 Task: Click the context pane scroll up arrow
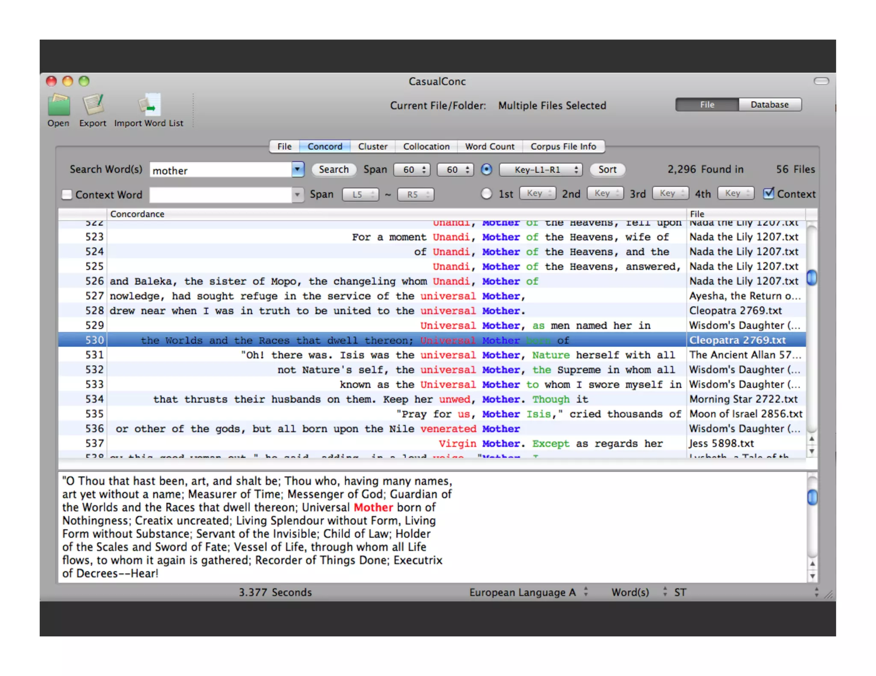click(812, 564)
